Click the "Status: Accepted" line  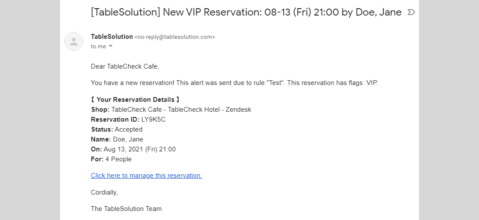(117, 129)
